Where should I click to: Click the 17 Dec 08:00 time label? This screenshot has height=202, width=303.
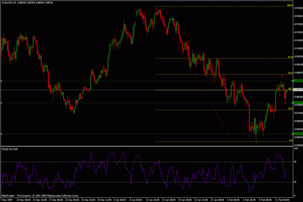[x=56, y=200]
